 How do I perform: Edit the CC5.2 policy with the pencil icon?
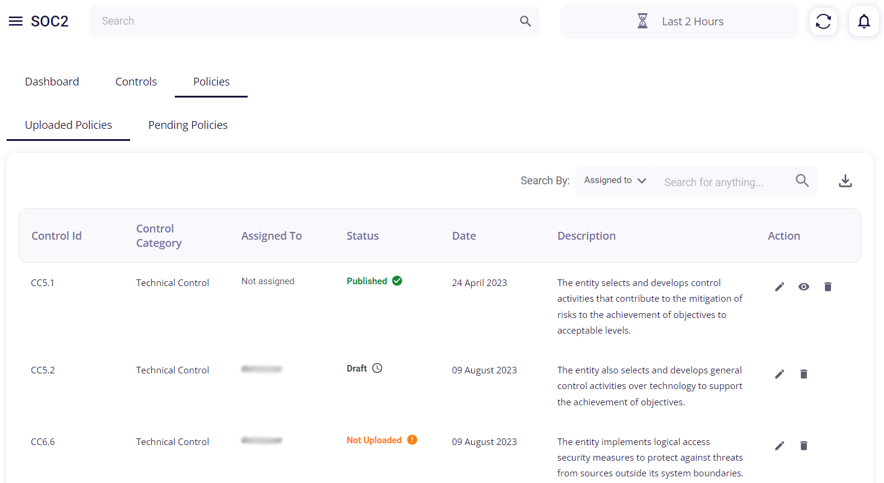(x=780, y=374)
